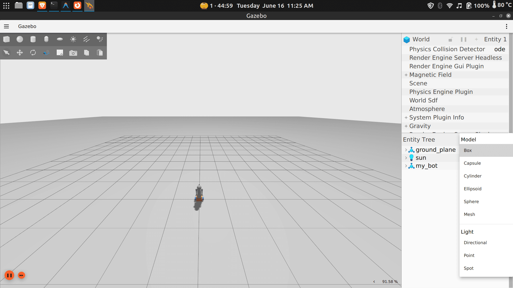Image resolution: width=513 pixels, height=288 pixels.
Task: Expand the Gravity component
Action: (x=406, y=126)
